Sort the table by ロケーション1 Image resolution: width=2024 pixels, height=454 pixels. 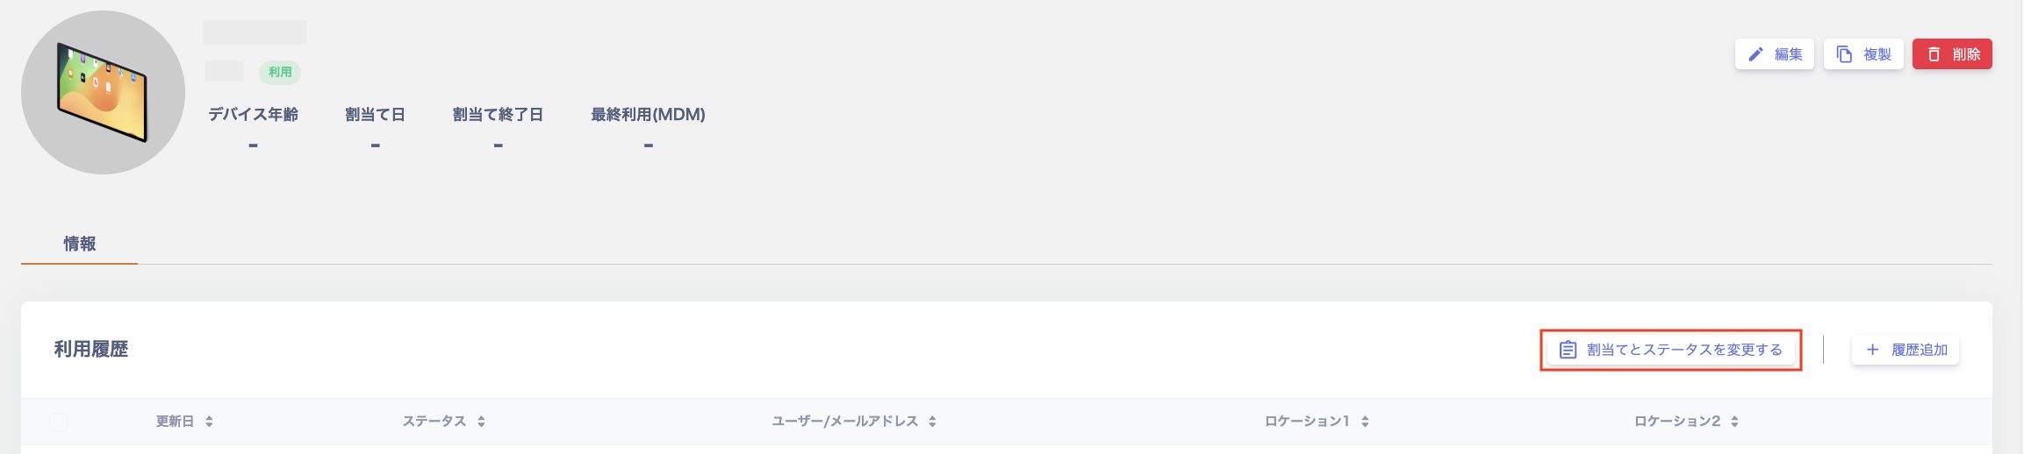click(x=1365, y=422)
